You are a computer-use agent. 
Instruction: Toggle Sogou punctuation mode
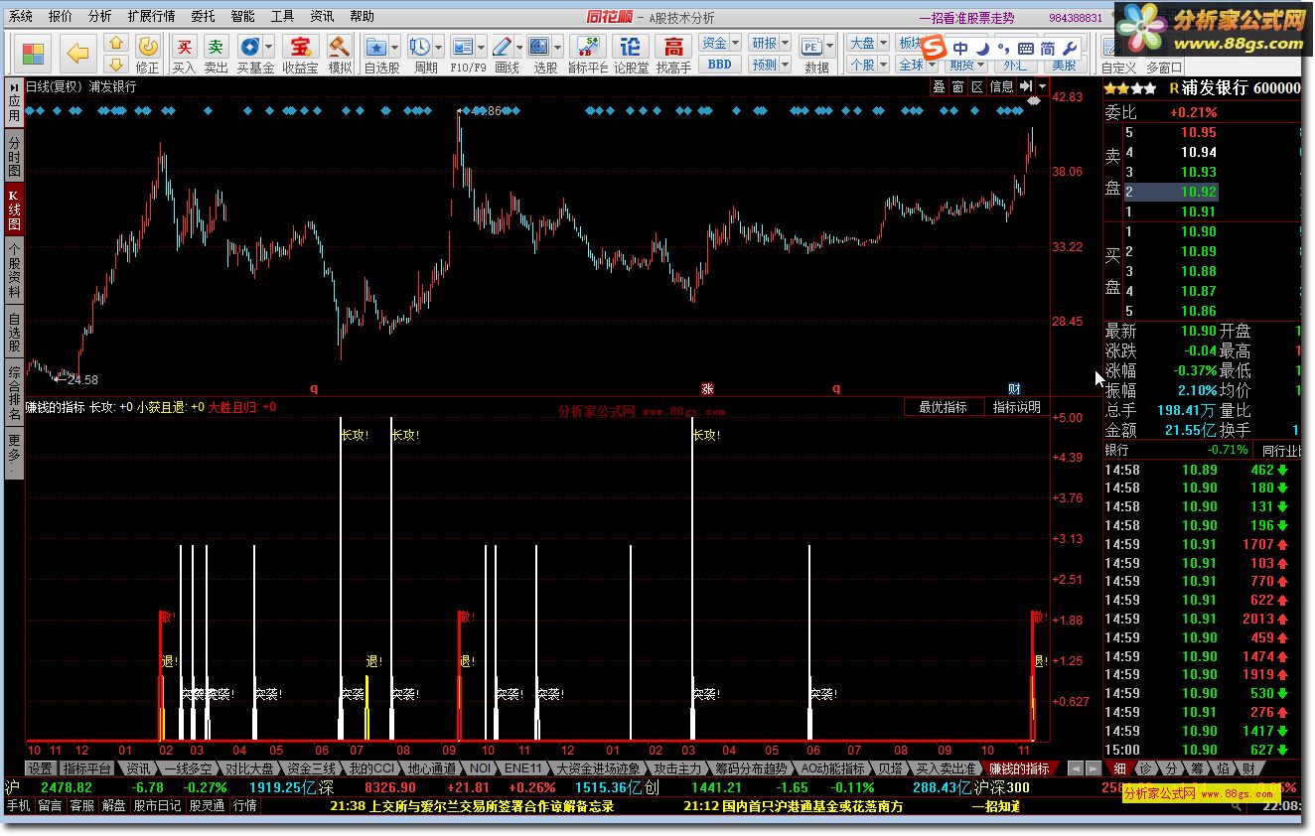click(x=1003, y=49)
